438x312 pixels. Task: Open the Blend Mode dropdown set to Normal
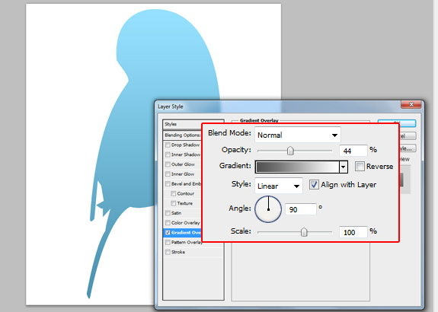[x=298, y=135]
